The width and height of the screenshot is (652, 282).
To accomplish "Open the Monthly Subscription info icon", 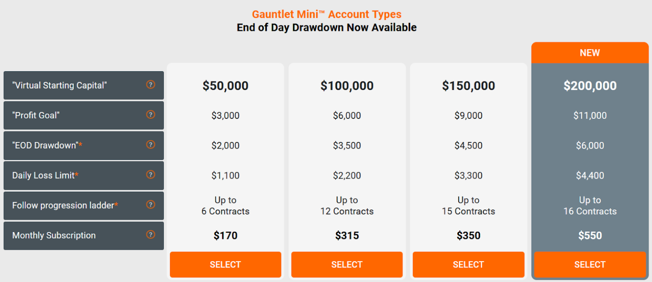I will (151, 235).
